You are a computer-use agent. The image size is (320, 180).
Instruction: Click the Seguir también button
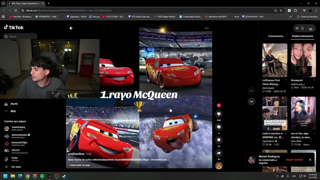pos(294,160)
